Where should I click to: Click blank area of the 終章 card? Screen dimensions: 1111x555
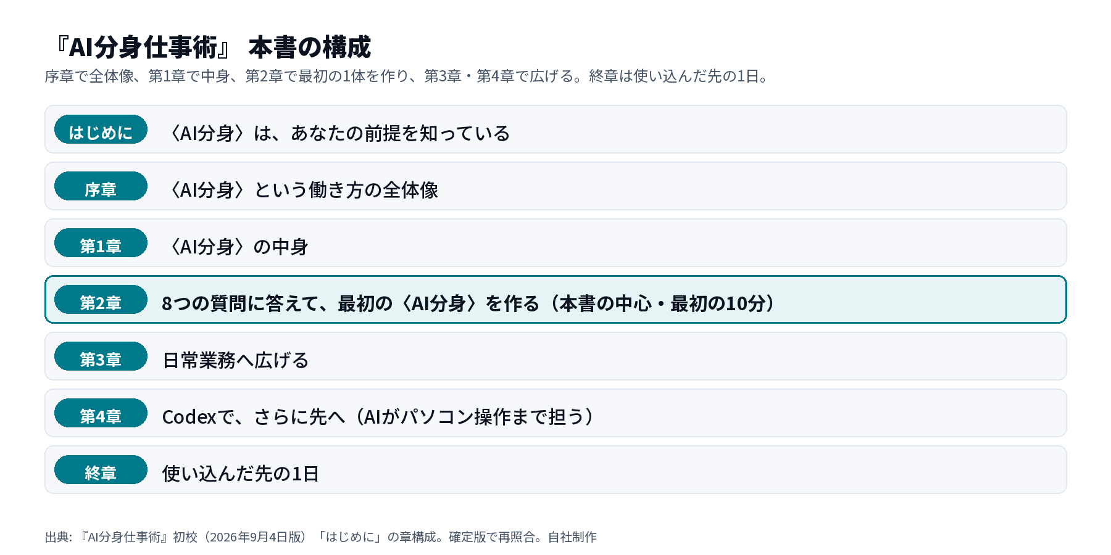(691, 470)
